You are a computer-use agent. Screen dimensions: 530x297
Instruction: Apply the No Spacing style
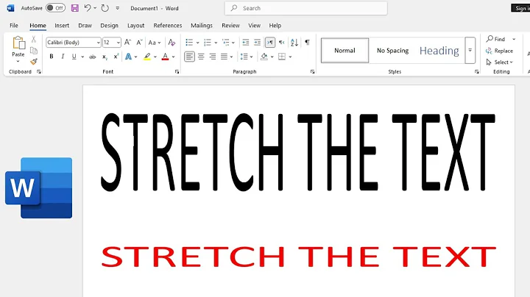pyautogui.click(x=392, y=50)
